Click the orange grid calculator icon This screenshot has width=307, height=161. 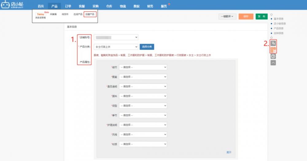tap(273, 50)
